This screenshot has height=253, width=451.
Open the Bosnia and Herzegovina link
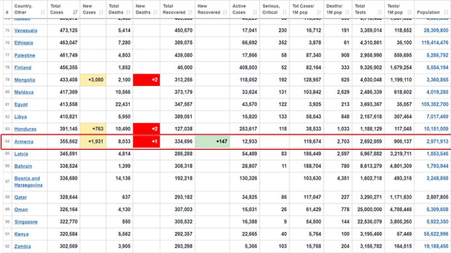(x=28, y=182)
